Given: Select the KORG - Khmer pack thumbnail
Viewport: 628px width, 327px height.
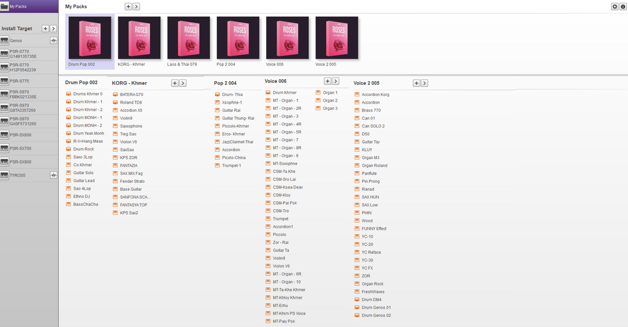Looking at the screenshot, I should [139, 38].
